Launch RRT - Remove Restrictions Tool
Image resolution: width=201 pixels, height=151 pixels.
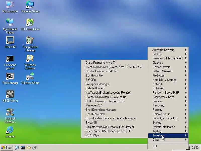pyautogui.click(x=115, y=101)
